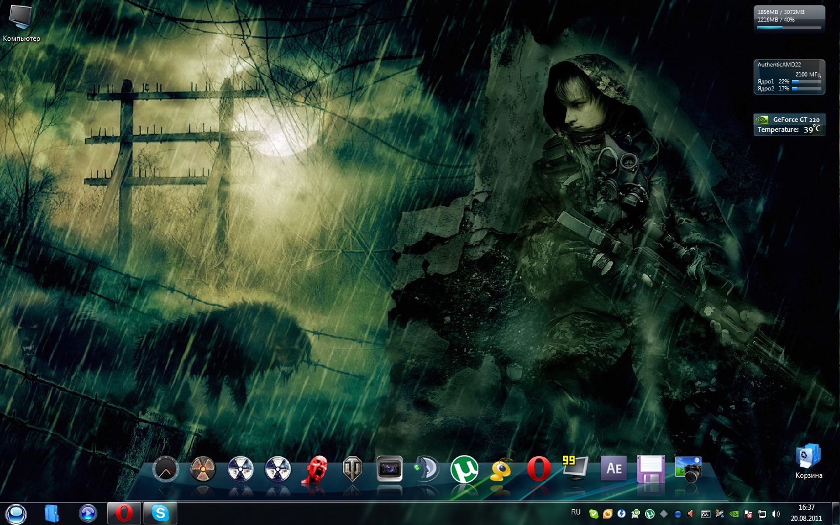Image resolution: width=840 pixels, height=525 pixels.
Task: Click the Temperature: 39°C reading
Action: point(789,129)
